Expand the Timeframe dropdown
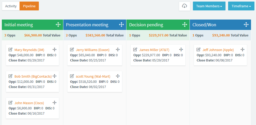 pyautogui.click(x=241, y=6)
